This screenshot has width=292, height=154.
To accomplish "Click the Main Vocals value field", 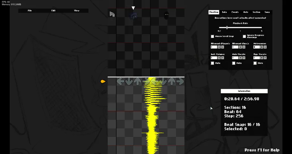I will coord(235,58).
